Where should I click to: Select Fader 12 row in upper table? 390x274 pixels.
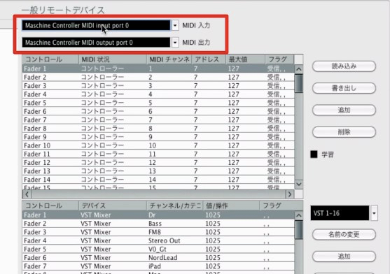(x=158, y=163)
